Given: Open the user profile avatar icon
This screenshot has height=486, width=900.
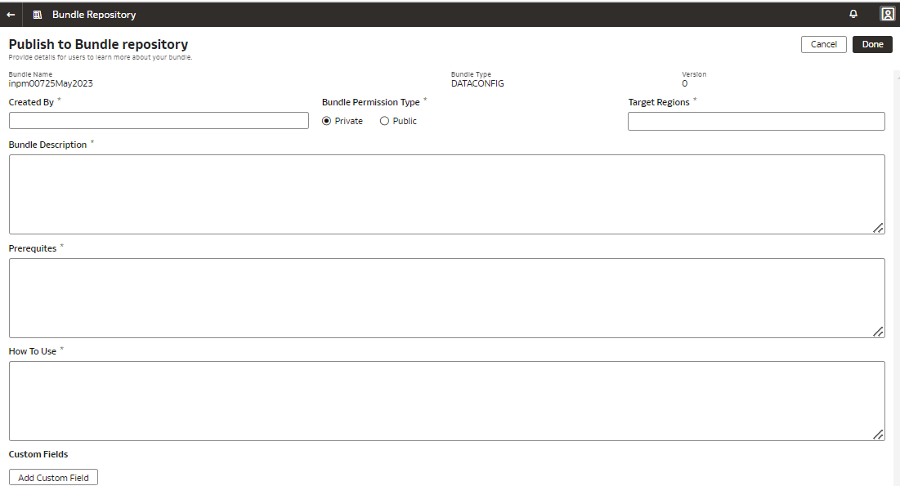Looking at the screenshot, I should (887, 14).
